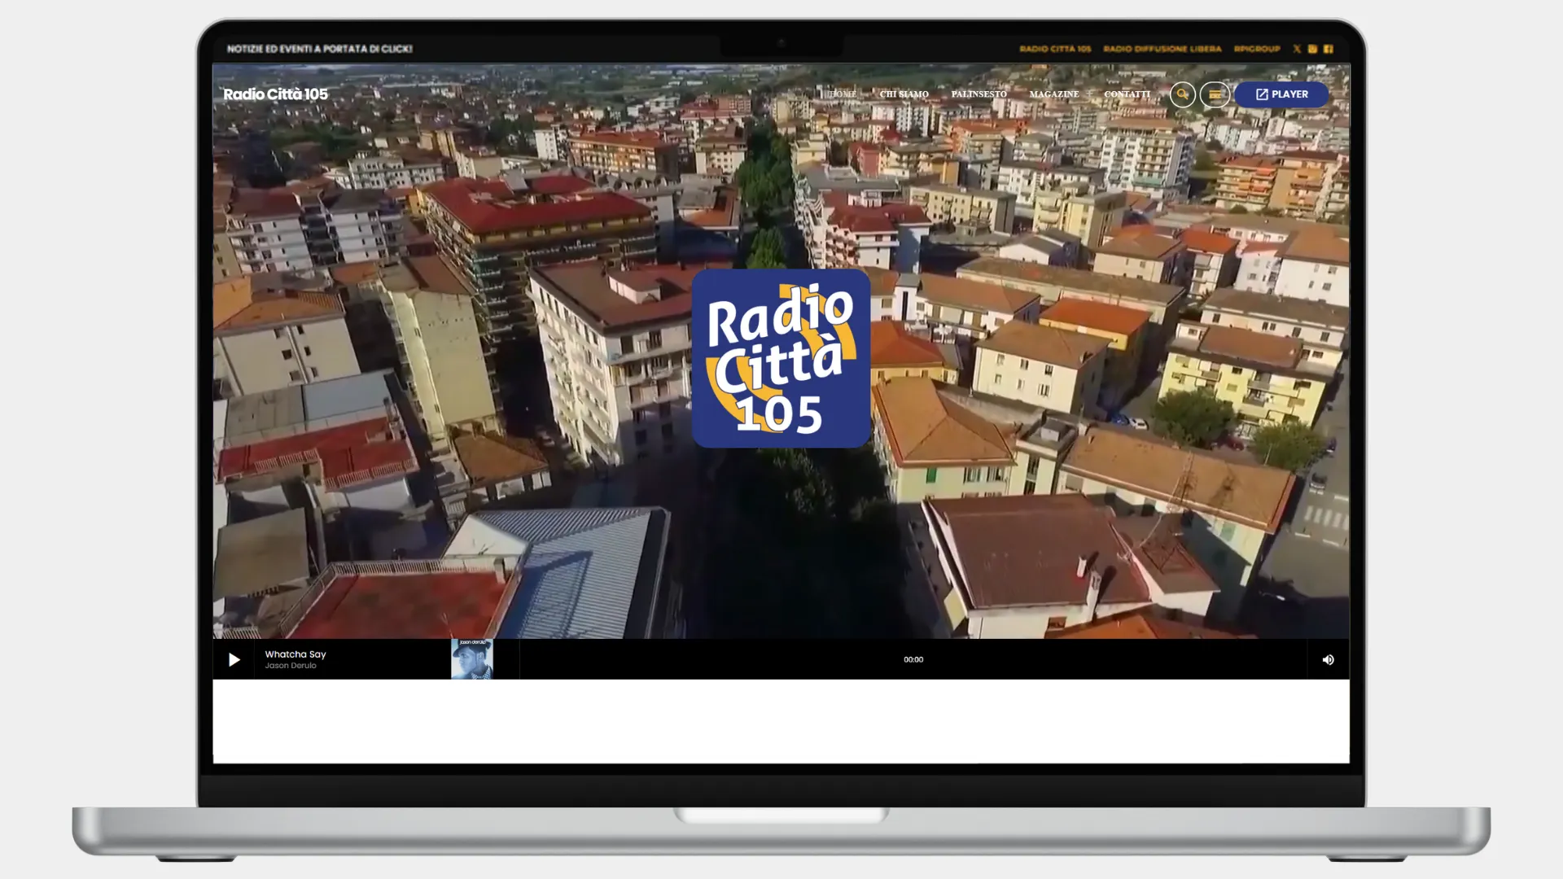Expand the MAGAZINE submenu plus sign
This screenshot has height=879, width=1563.
point(1088,94)
